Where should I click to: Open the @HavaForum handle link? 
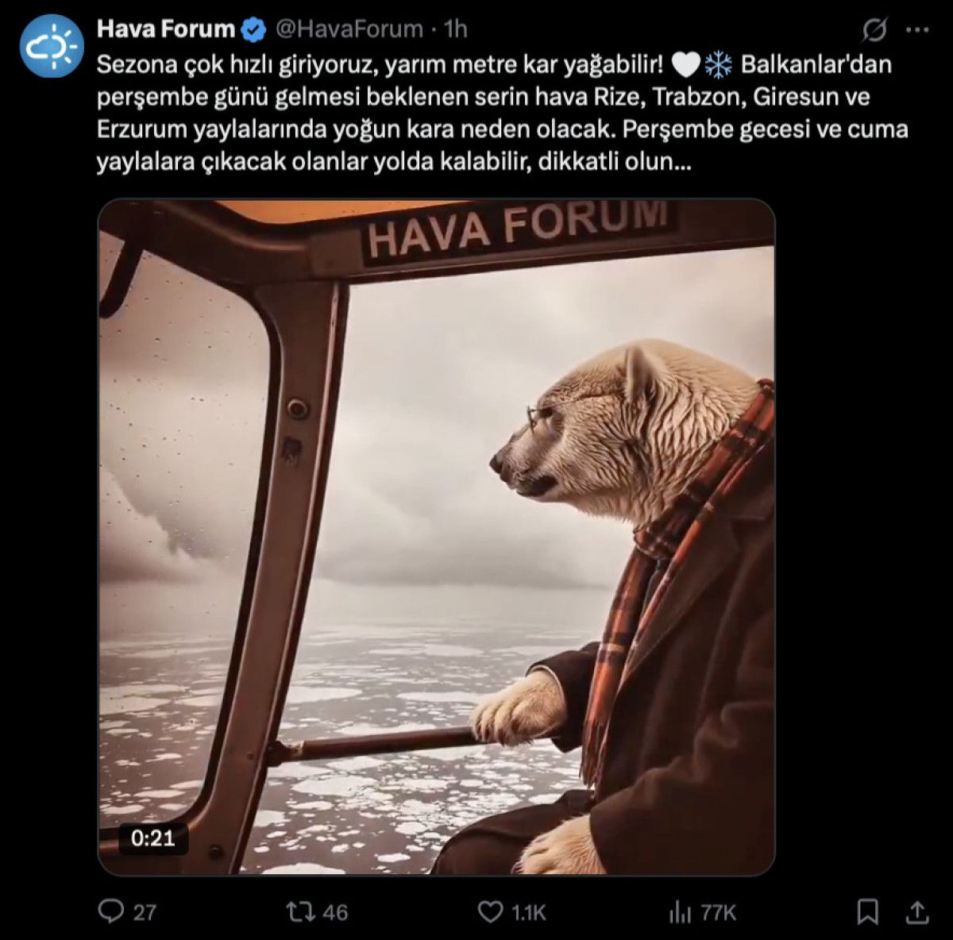pos(349,30)
